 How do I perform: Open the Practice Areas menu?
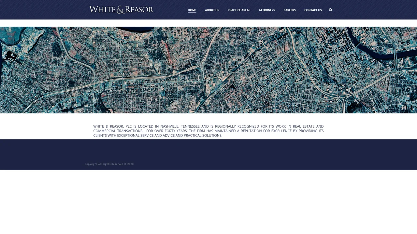click(x=239, y=10)
